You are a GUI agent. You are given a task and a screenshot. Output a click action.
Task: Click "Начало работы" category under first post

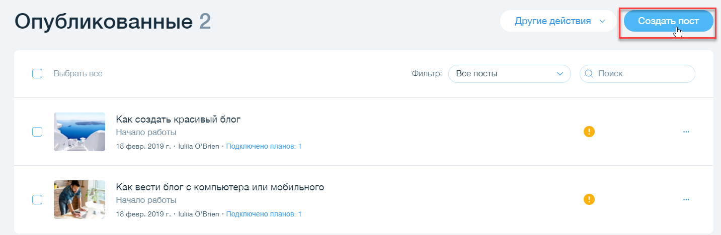coord(146,133)
